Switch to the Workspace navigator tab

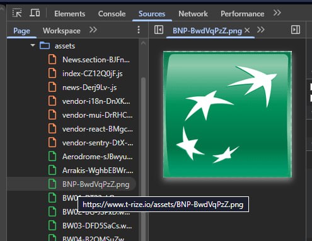point(62,31)
